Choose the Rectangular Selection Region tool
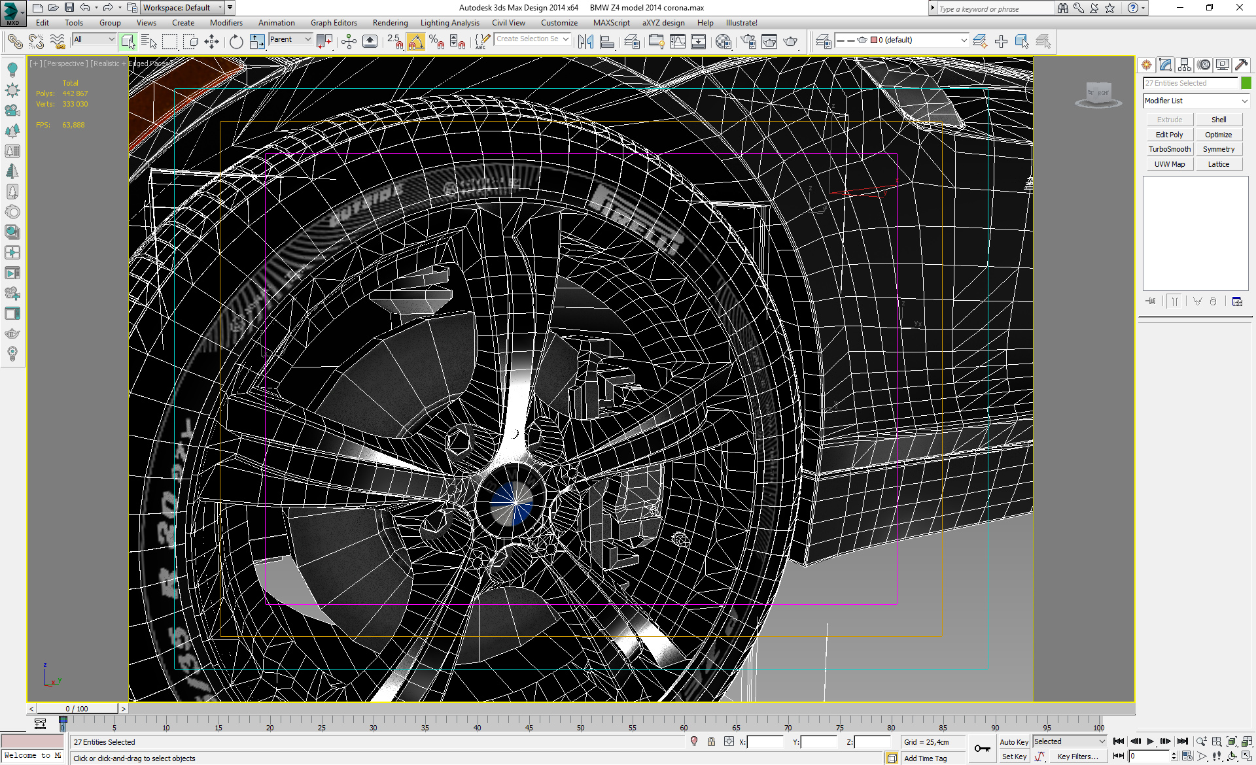Image resolution: width=1256 pixels, height=765 pixels. pos(170,42)
